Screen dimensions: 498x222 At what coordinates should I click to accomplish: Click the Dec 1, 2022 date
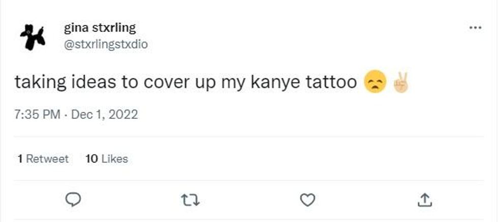tap(104, 115)
